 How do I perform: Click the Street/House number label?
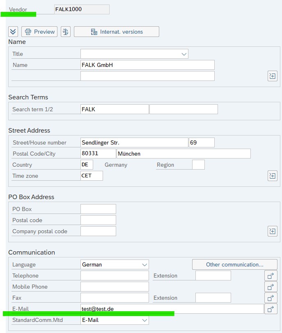(x=39, y=142)
